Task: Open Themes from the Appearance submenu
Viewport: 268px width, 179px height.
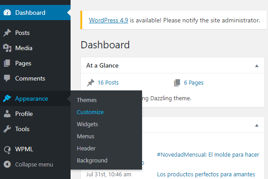Action: pos(87,100)
